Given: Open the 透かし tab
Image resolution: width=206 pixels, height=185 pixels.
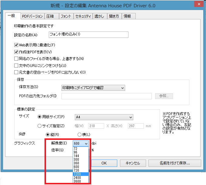Looking at the screenshot, I should pos(100,16).
